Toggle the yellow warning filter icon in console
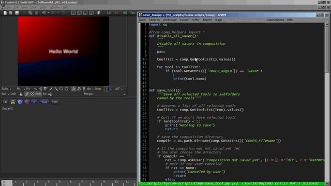 13,102
